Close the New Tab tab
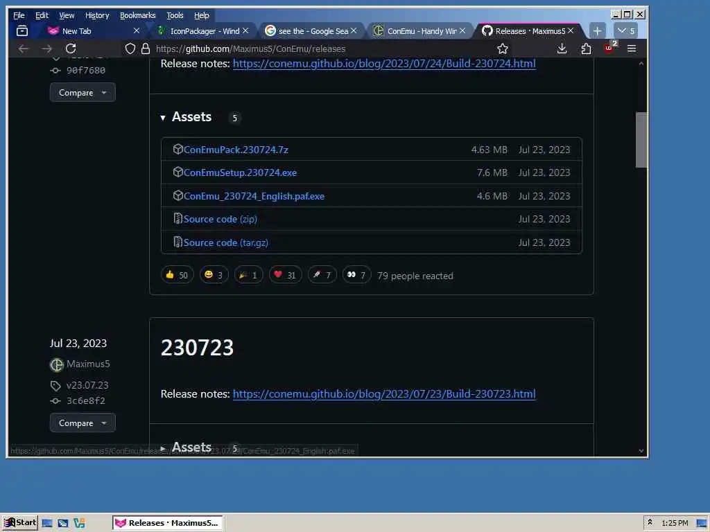The height and width of the screenshot is (532, 710). [137, 30]
